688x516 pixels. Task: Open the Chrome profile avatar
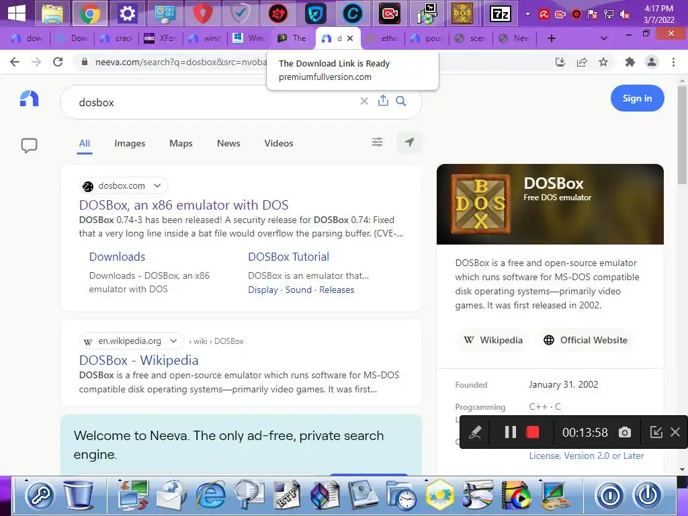[x=652, y=62]
